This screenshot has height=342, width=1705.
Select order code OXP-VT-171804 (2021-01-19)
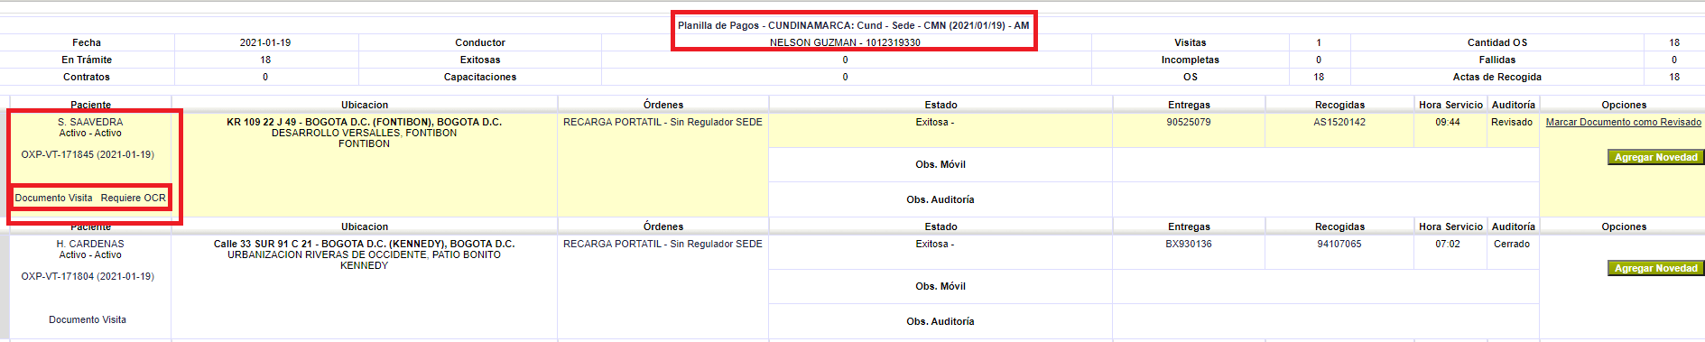tap(88, 276)
